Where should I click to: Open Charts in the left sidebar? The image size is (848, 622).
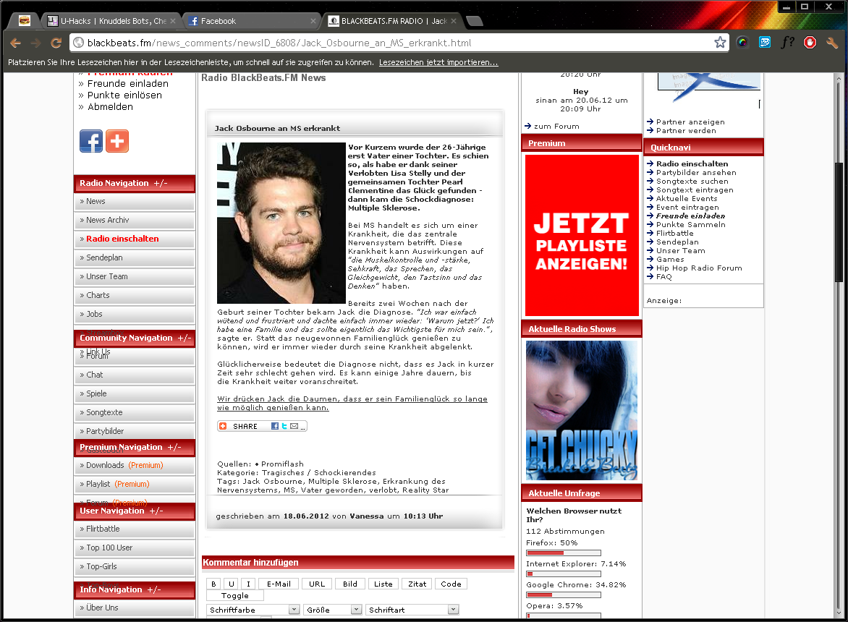pyautogui.click(x=134, y=295)
